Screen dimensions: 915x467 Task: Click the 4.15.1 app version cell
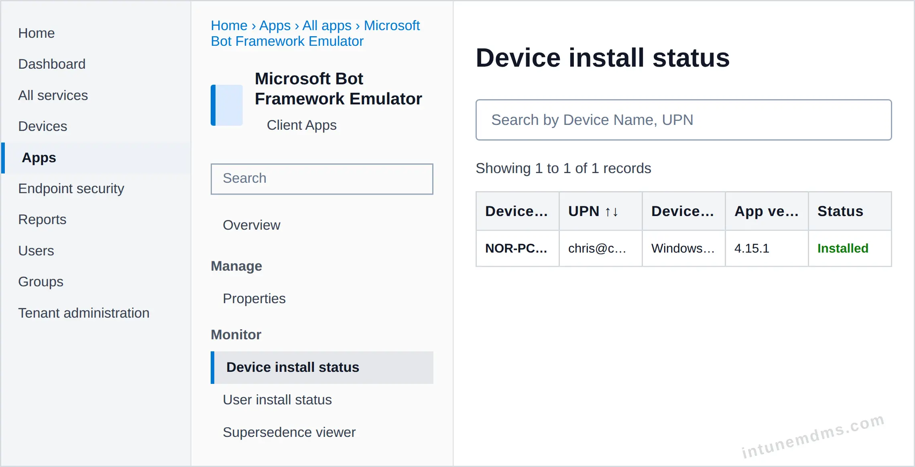point(767,248)
